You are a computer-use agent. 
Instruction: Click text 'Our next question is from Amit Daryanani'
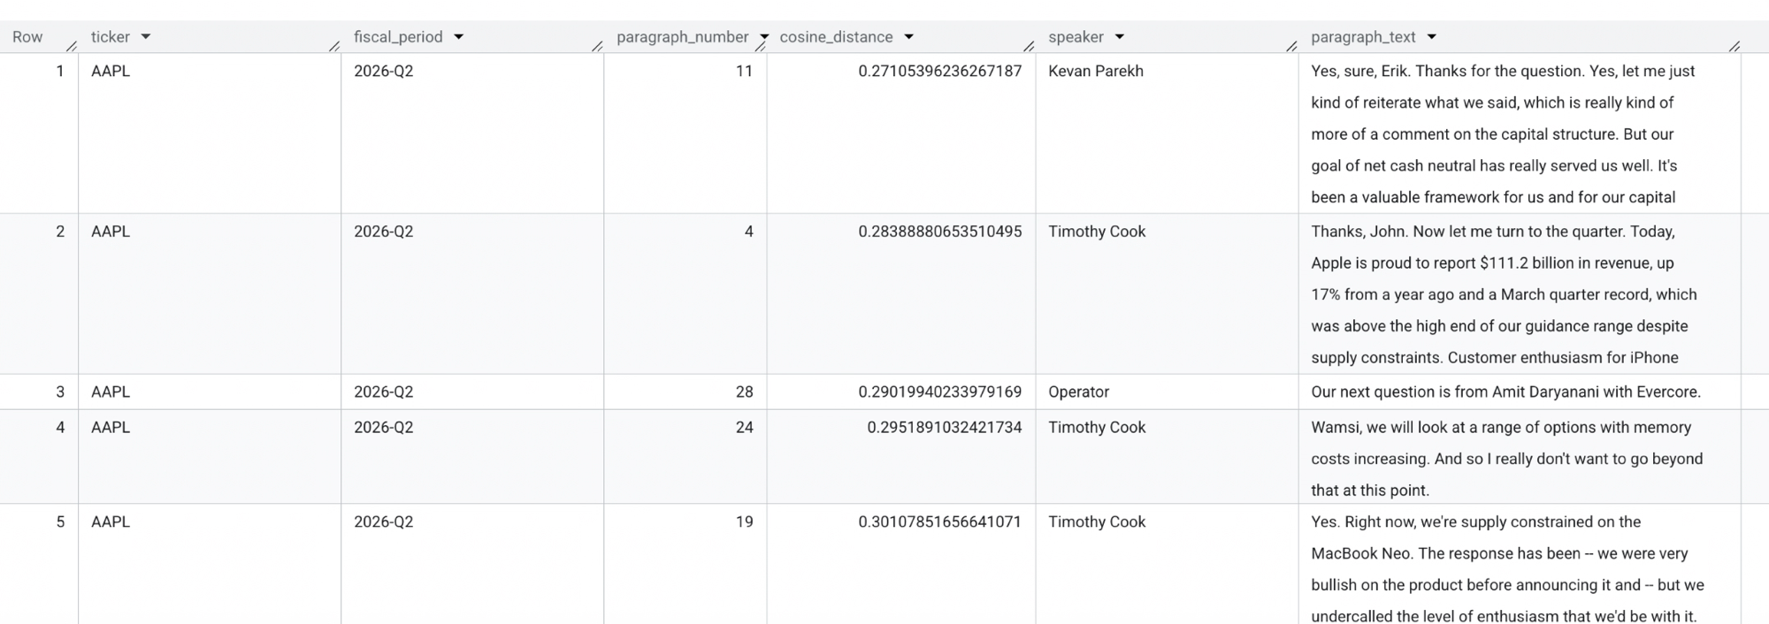point(1505,392)
